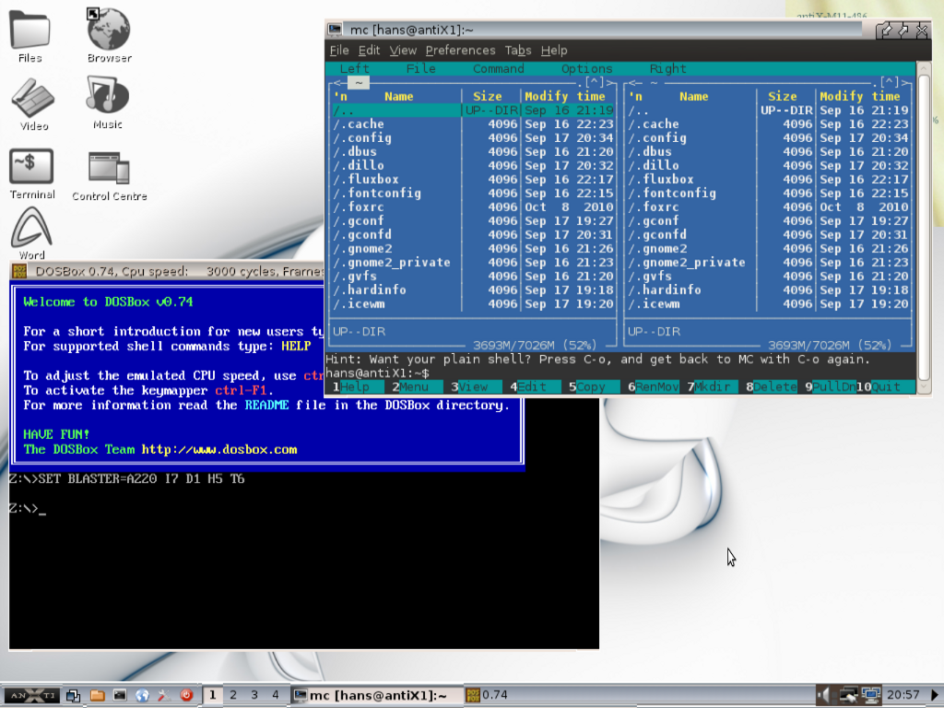Switch to workspace 2
Image resolution: width=944 pixels, height=708 pixels.
pos(233,695)
